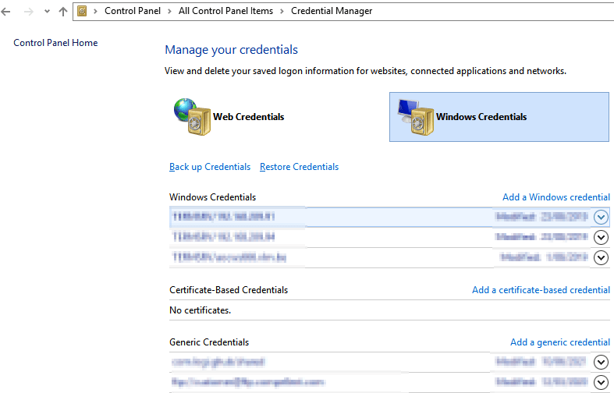Image resolution: width=614 pixels, height=393 pixels.
Task: Click Restore Credentials link
Action: tap(299, 167)
